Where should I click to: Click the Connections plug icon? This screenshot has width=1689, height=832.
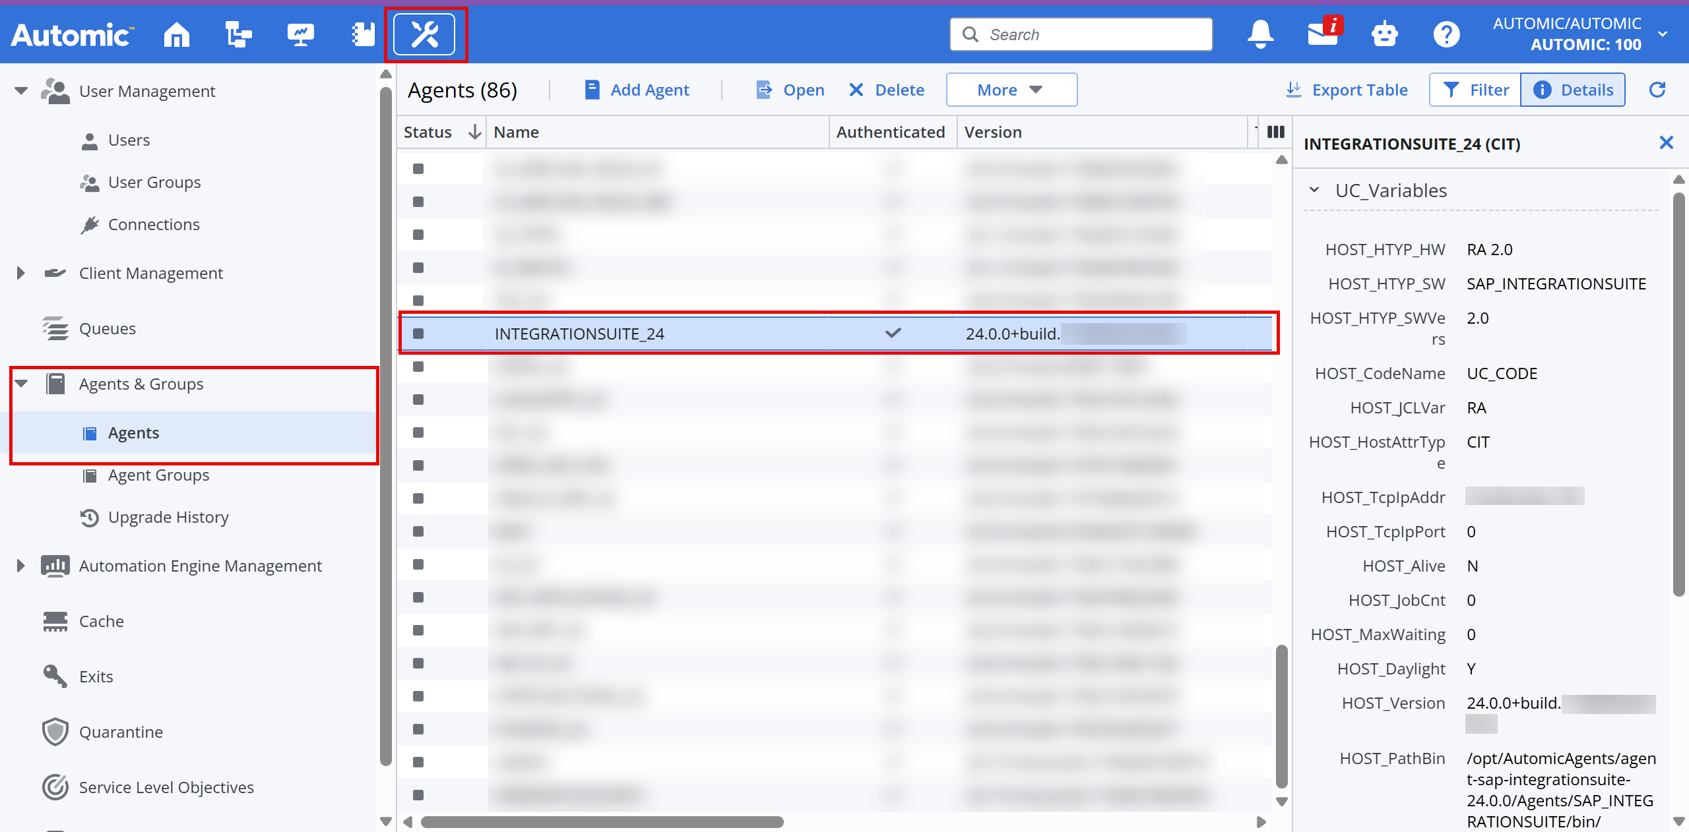click(90, 225)
